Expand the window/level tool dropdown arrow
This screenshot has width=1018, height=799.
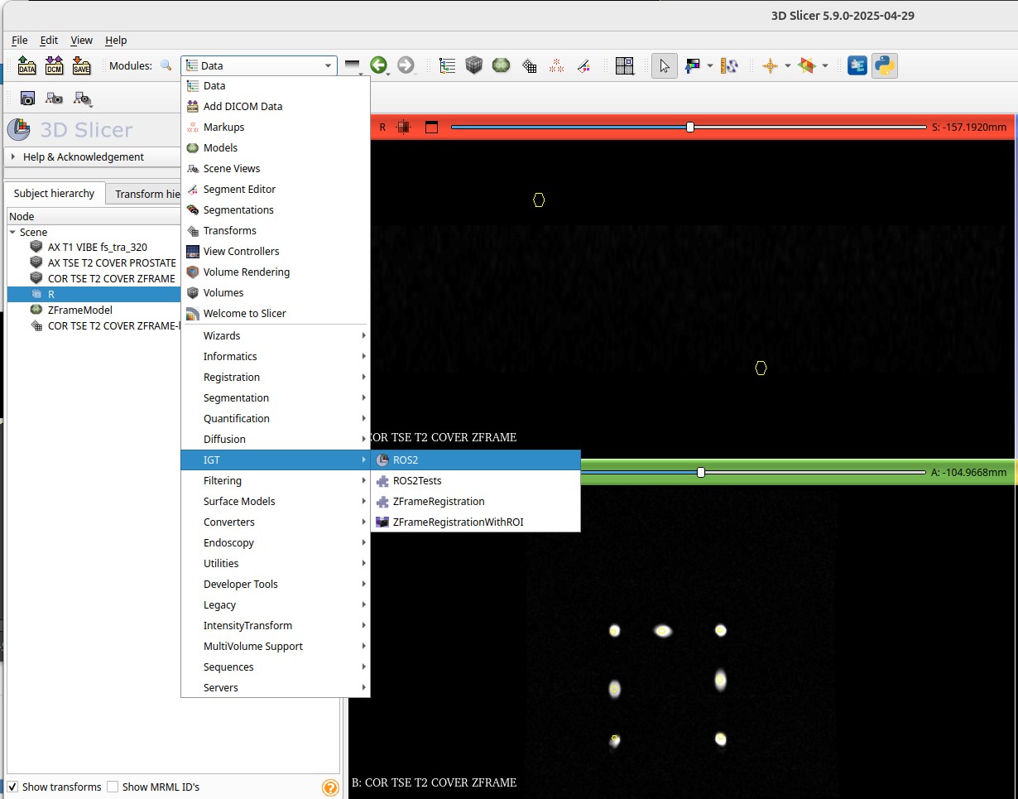(x=710, y=66)
